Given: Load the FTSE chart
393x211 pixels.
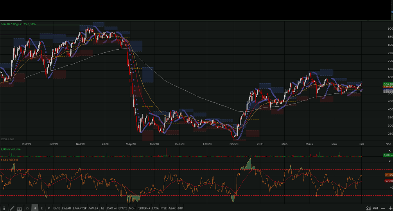Looking at the screenshot, I should (x=164, y=208).
